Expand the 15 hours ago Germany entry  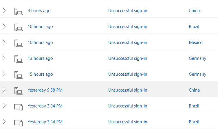4,74
